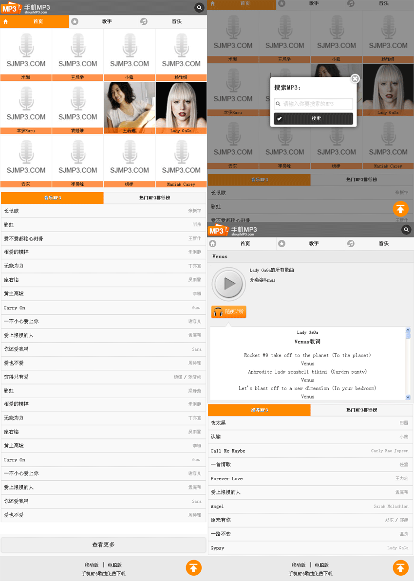
Task: Click 电脑版 link in the home page footer
Action: click(x=114, y=565)
